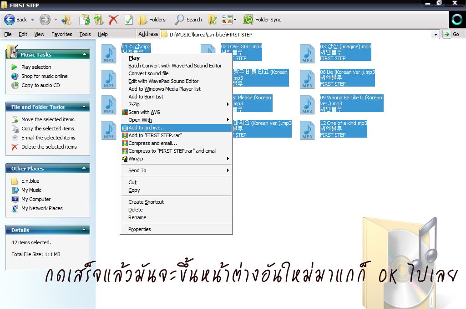This screenshot has width=466, height=309.
Task: Click Move the selected items
Action: click(48, 119)
